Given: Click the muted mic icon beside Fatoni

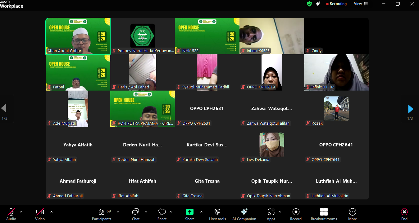Looking at the screenshot, I should pyautogui.click(x=49, y=87).
